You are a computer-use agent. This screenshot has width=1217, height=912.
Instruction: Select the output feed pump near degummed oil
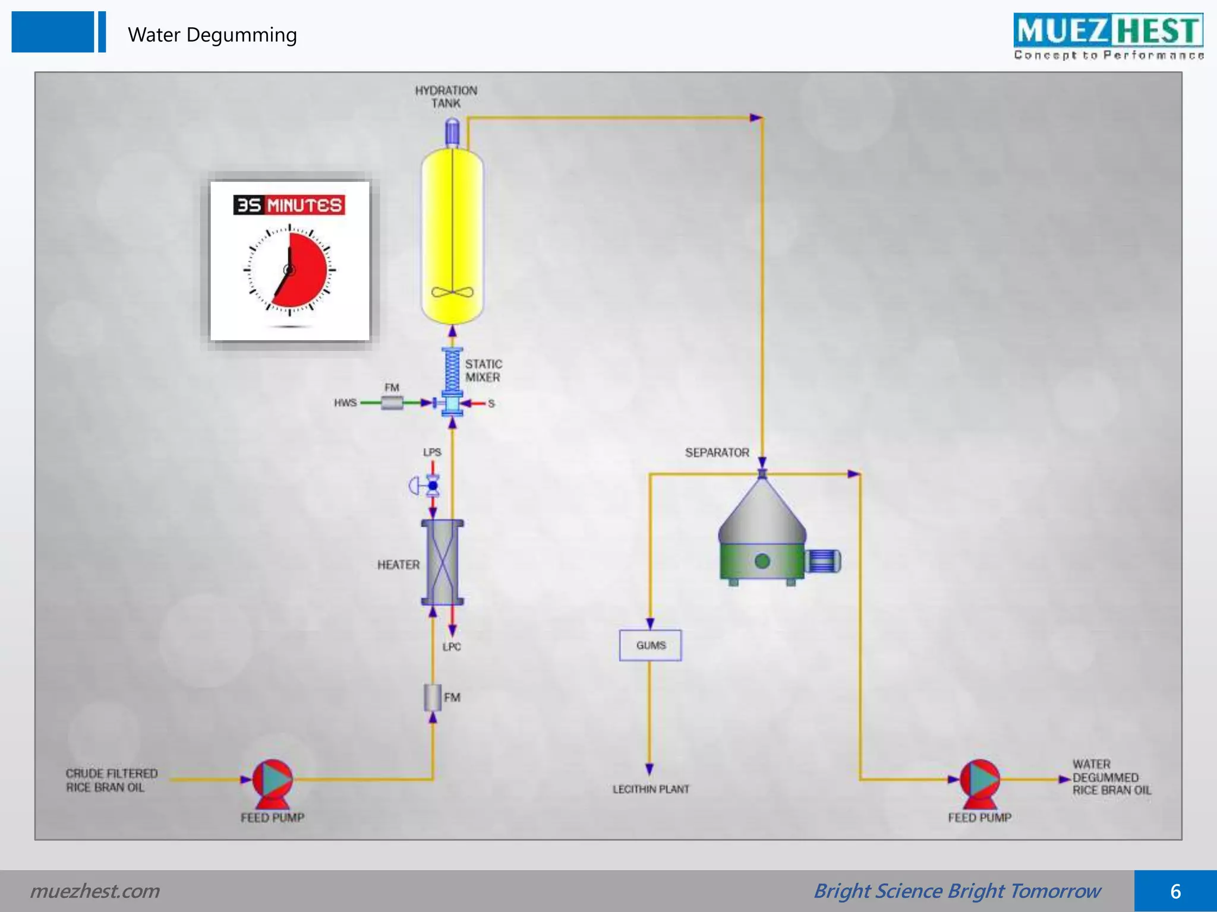980,782
